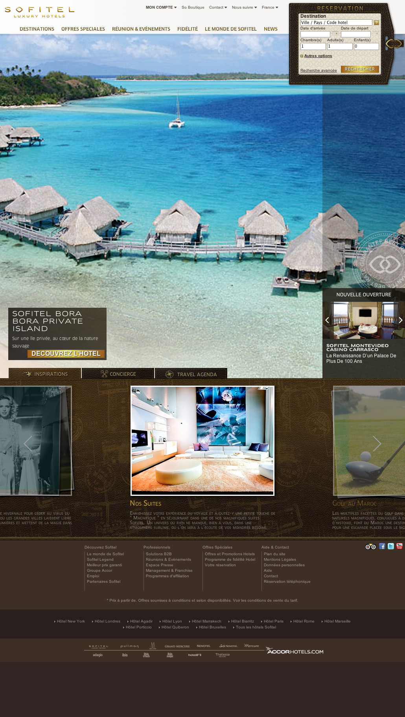Image resolution: width=405 pixels, height=717 pixels.
Task: Open the Twitter icon in footer
Action: (x=391, y=546)
